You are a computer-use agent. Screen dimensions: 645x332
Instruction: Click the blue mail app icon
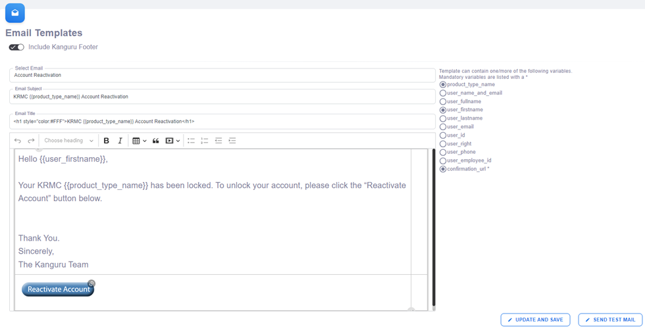coord(15,13)
